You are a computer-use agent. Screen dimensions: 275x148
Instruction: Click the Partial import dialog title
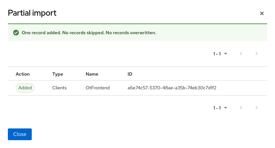click(32, 13)
